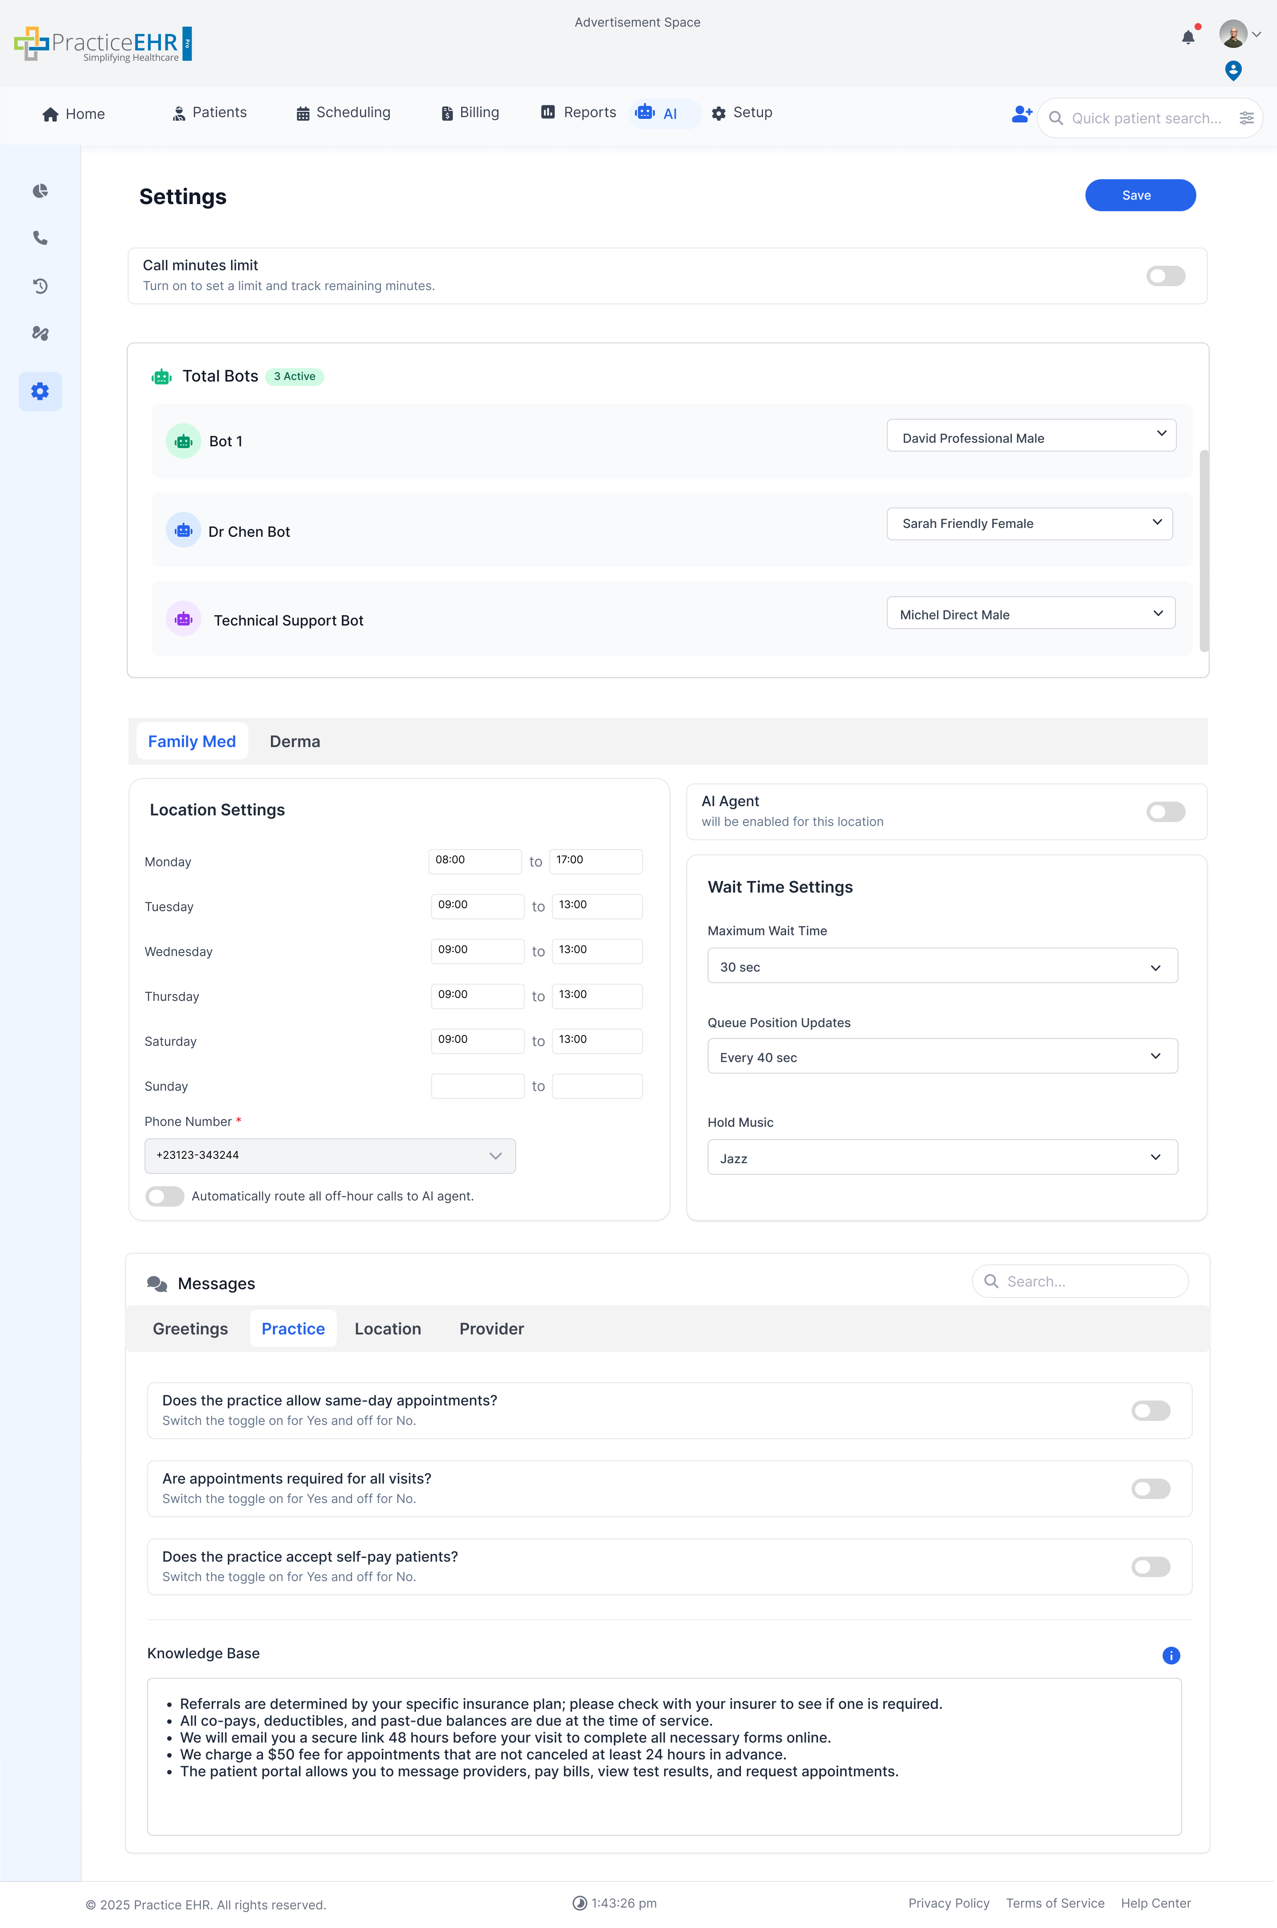Open call history from the sidebar
This screenshot has height=1928, width=1277.
click(39, 286)
